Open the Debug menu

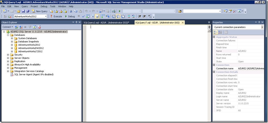pyautogui.click(x=44, y=6)
